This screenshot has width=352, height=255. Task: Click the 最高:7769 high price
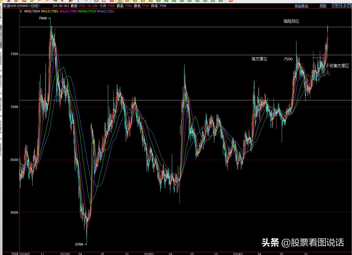pos(124,6)
